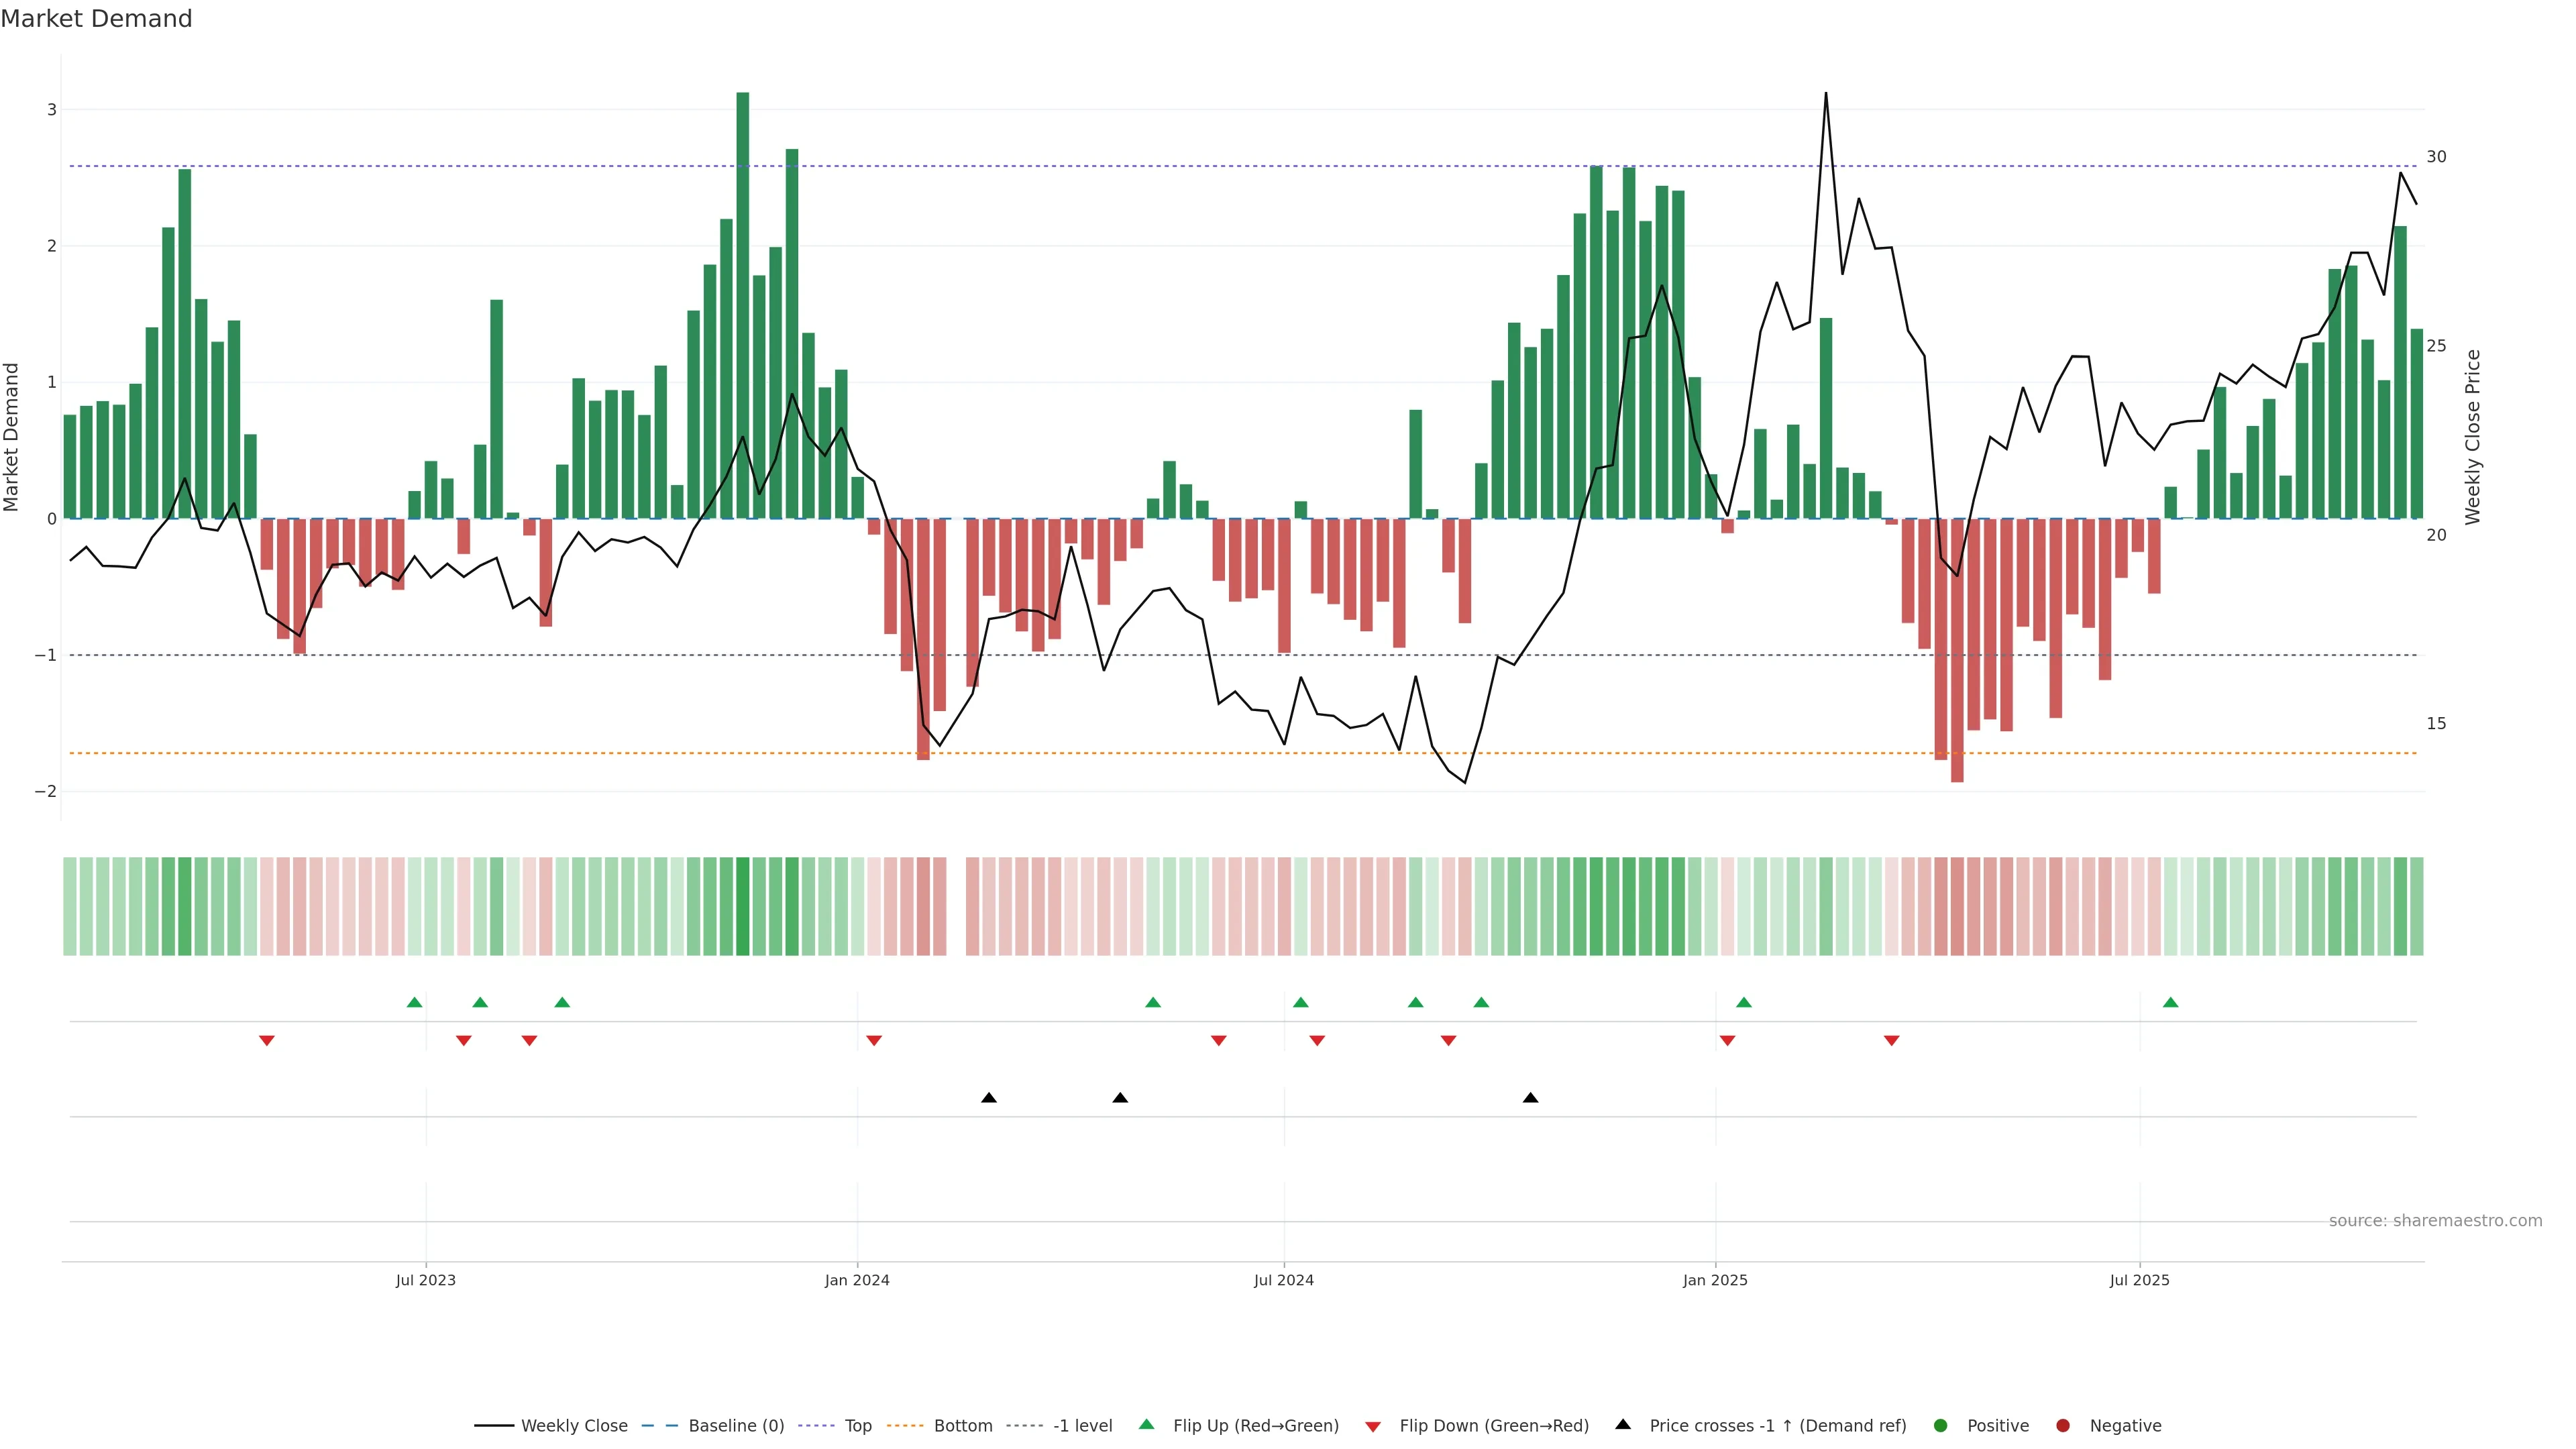
Task: Click the Market Demand chart title
Action: tap(96, 18)
